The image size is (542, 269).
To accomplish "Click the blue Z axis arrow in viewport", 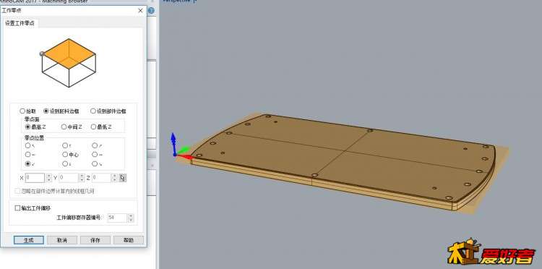I will 173,142.
